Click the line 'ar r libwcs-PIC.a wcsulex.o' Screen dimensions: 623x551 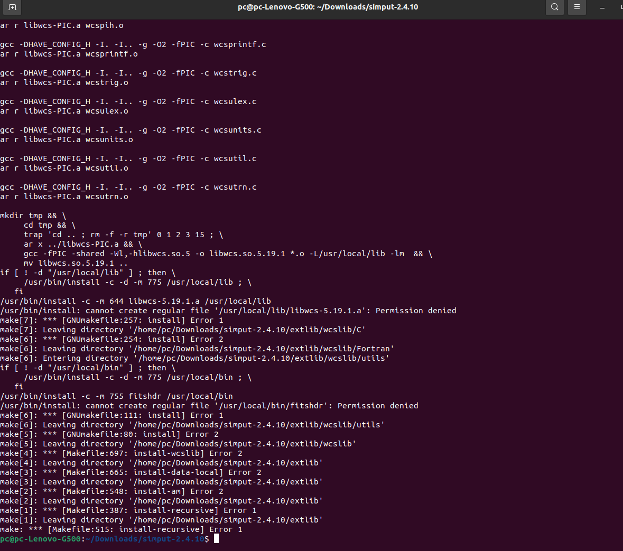click(64, 111)
